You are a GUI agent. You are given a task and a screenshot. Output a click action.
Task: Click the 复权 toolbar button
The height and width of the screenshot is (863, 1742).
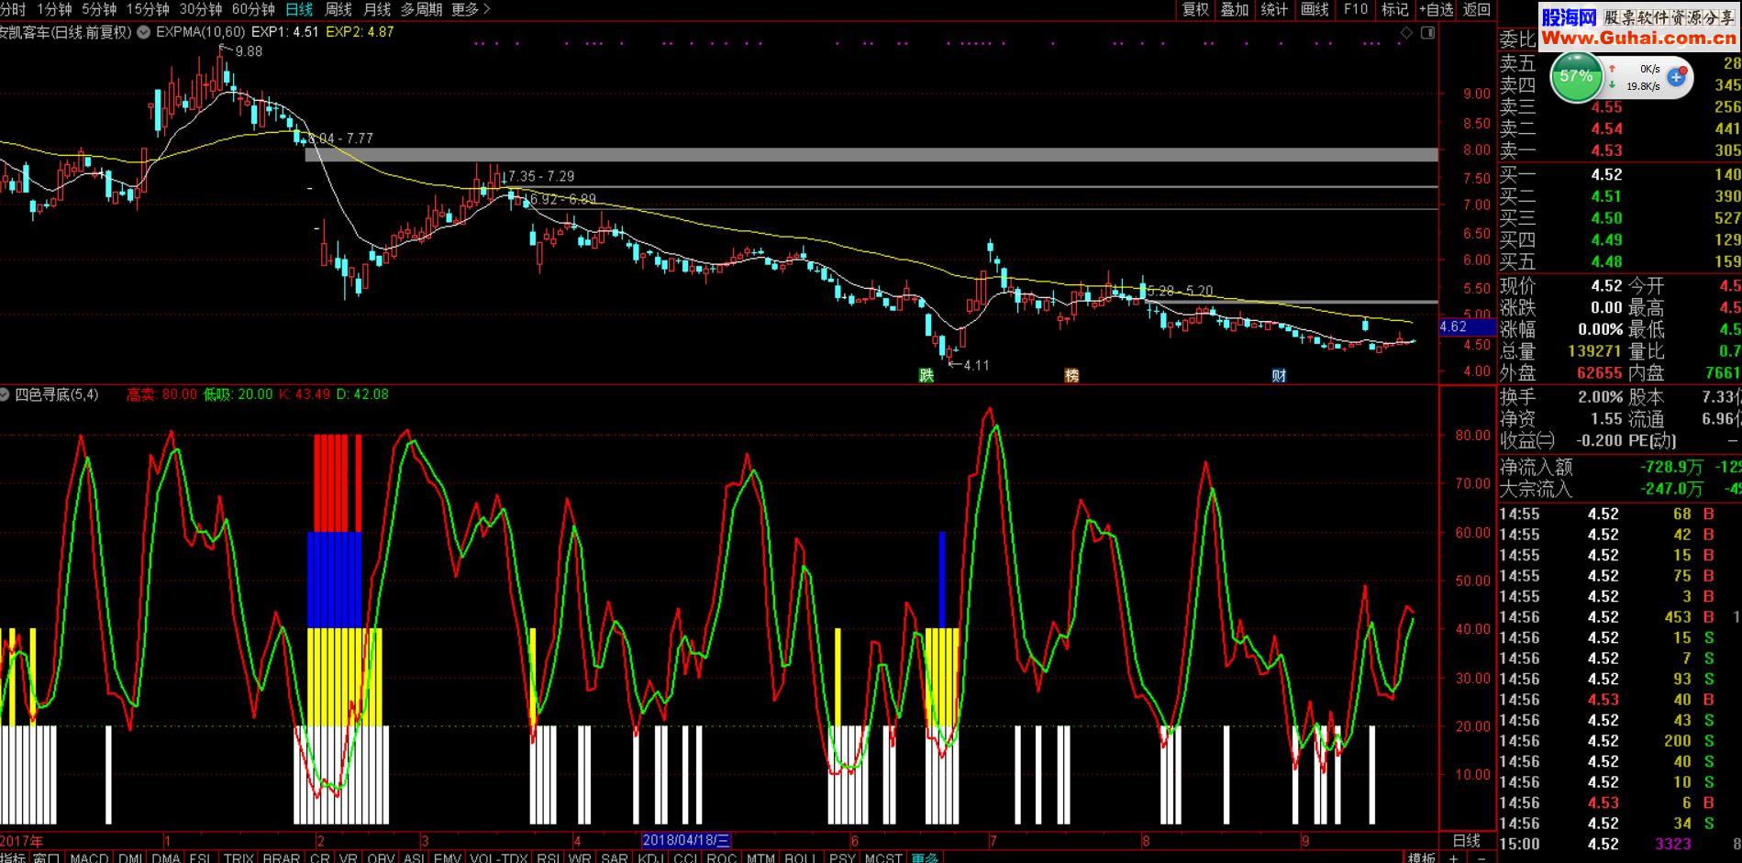1195,9
